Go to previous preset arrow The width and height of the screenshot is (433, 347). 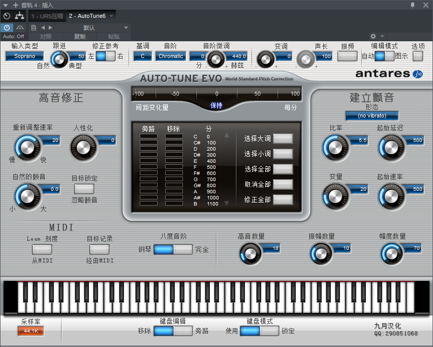43,27
